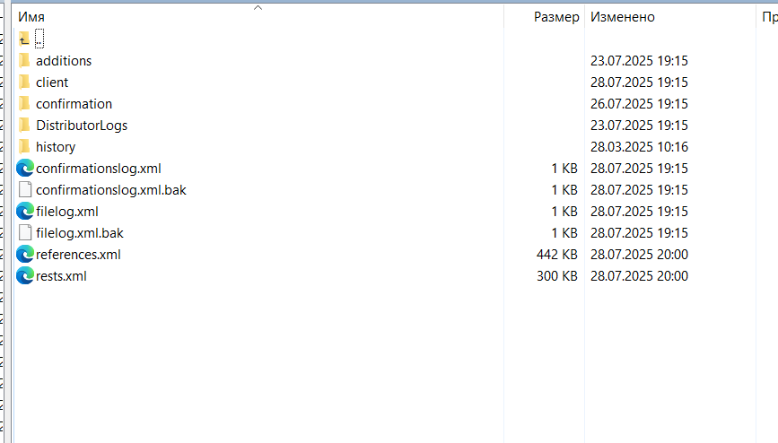
Task: Select the filelog.xml.bak file name
Action: [x=79, y=232]
